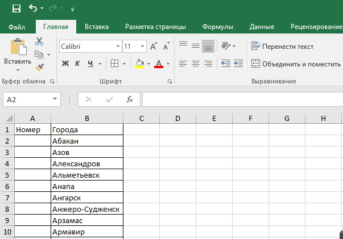Image resolution: width=343 pixels, height=239 pixels.
Task: Toggle the highlighted Bottom Align icon
Action: (x=208, y=46)
